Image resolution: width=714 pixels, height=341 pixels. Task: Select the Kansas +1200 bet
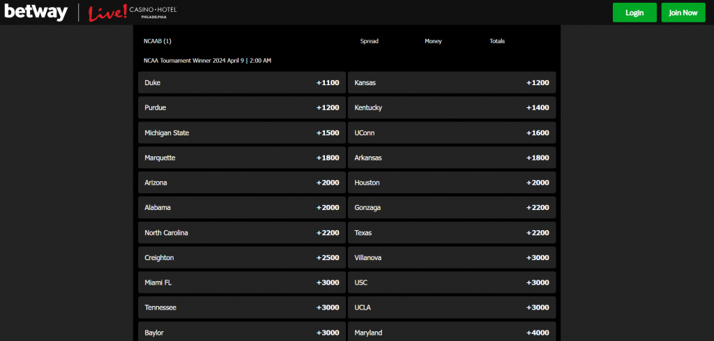point(452,83)
